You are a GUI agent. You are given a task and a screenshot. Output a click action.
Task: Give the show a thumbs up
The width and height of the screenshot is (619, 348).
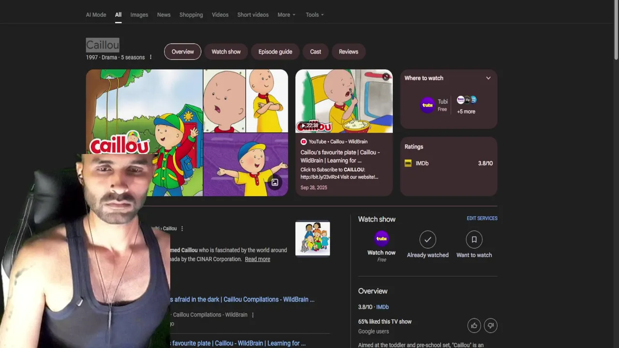tap(474, 325)
